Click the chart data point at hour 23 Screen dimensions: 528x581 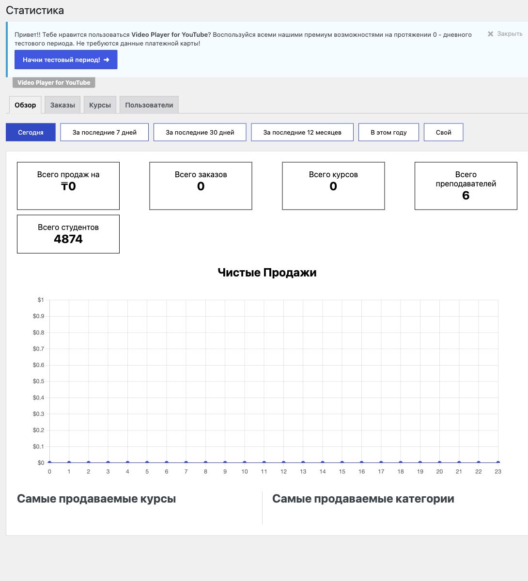(498, 463)
